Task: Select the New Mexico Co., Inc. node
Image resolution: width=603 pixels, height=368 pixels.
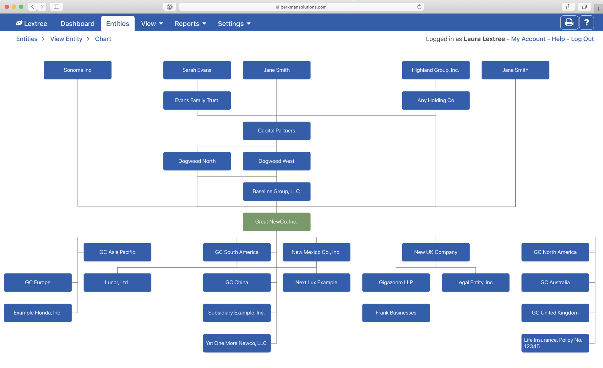Action: (316, 252)
